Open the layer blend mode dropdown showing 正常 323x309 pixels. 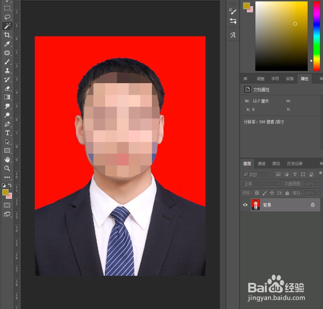click(261, 183)
